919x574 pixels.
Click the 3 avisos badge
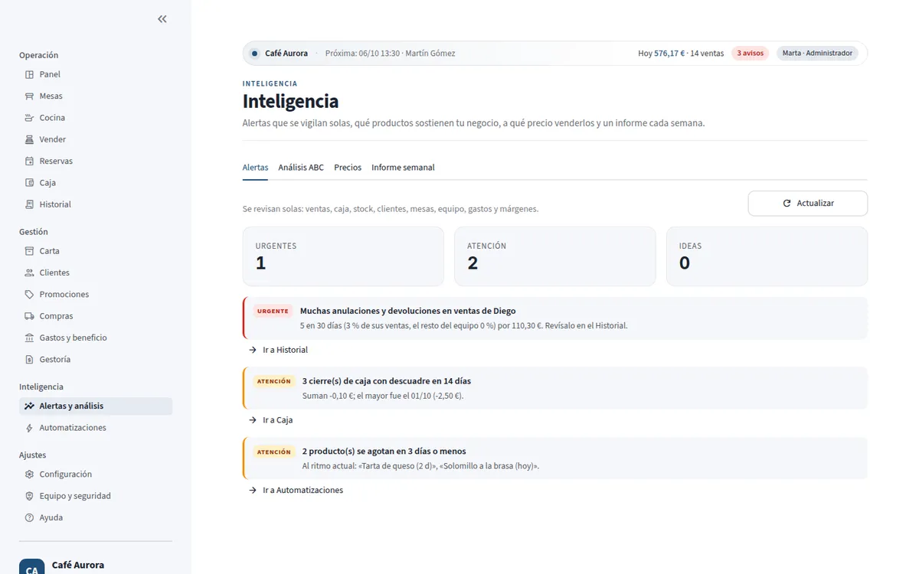(x=750, y=54)
